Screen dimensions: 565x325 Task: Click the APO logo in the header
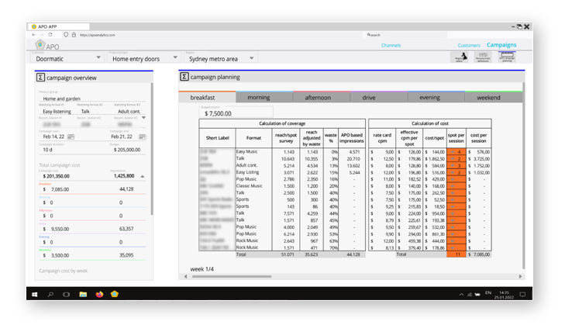point(46,47)
